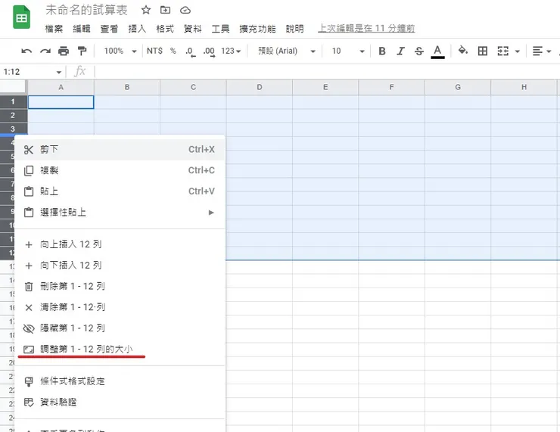Open the 查看 menu
This screenshot has width=560, height=432.
[x=109, y=29]
